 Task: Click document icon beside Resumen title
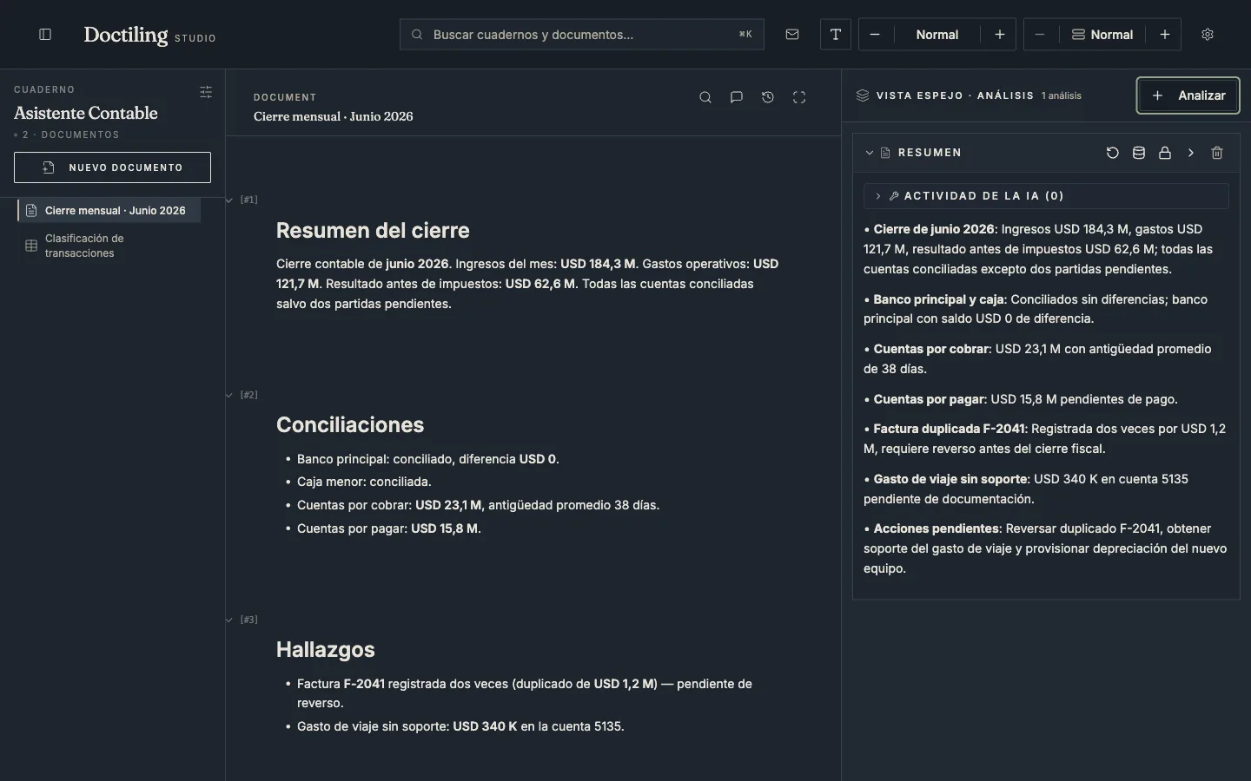885,153
